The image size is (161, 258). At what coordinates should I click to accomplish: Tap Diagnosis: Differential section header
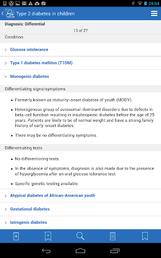25,24
